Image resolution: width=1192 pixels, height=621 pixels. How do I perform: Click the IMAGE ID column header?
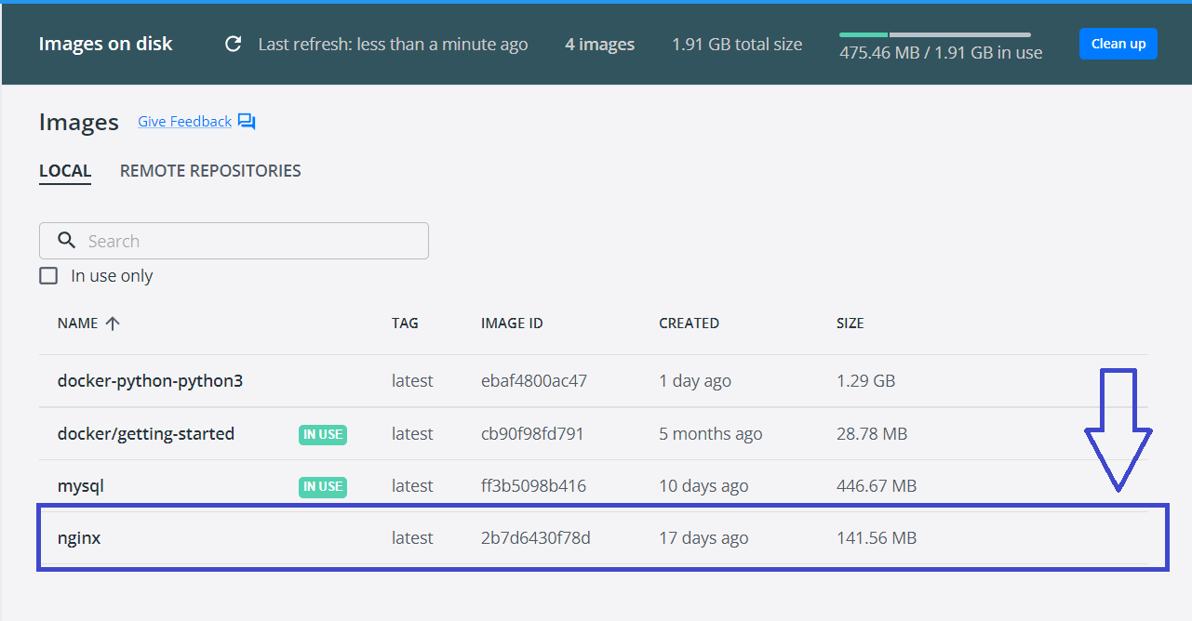[x=512, y=324]
